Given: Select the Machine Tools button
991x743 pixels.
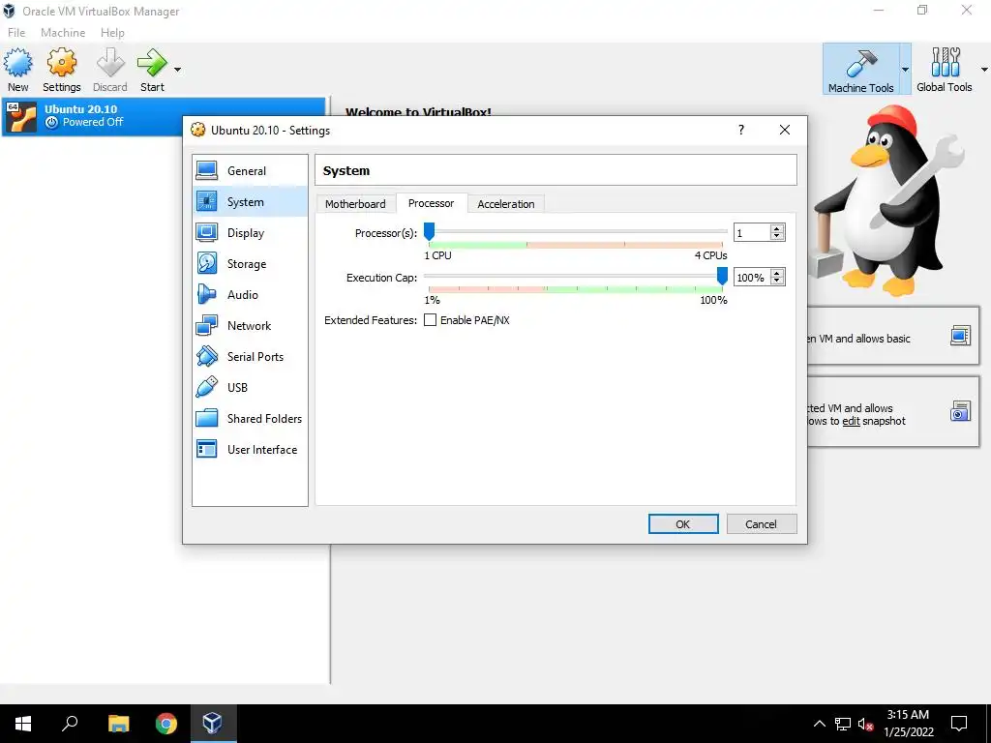Looking at the screenshot, I should [860, 70].
